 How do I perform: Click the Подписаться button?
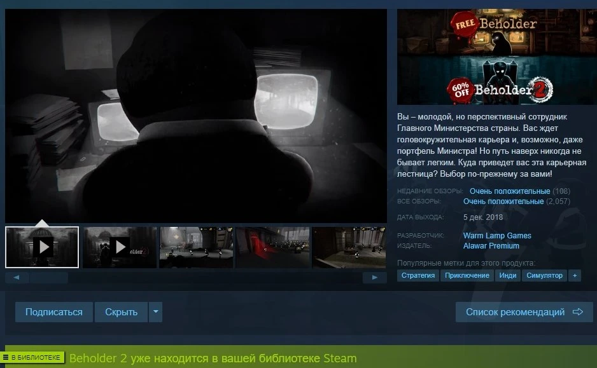pos(54,312)
